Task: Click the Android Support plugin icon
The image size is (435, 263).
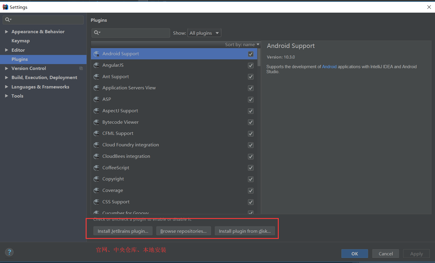Action: pos(96,54)
